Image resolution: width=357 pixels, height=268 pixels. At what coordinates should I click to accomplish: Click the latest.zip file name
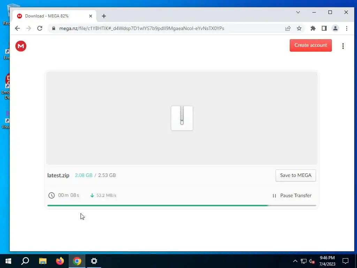(x=58, y=175)
